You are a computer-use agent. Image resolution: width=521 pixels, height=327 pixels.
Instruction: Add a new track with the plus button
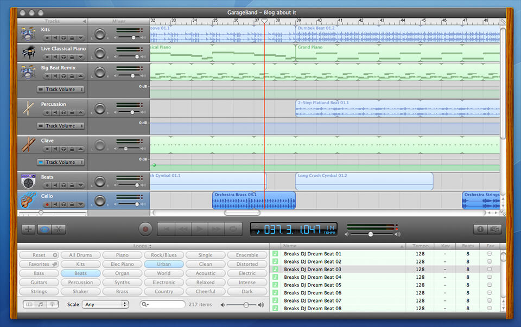pos(29,229)
